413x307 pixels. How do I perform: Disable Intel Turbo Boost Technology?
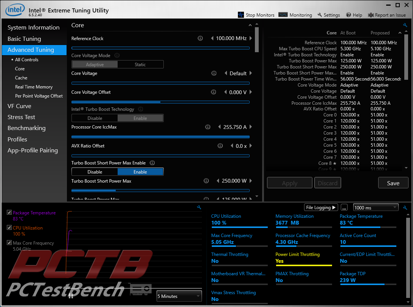[x=95, y=118]
